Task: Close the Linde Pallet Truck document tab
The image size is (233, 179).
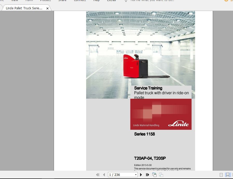Action: (x=47, y=9)
